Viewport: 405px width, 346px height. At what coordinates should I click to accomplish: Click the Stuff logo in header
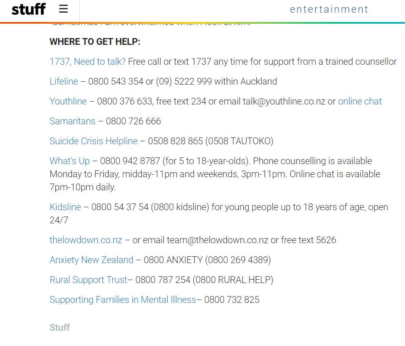(29, 9)
